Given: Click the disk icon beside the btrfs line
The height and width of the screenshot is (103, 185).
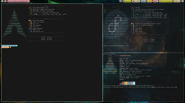Looking at the screenshot, I should pos(31,14).
